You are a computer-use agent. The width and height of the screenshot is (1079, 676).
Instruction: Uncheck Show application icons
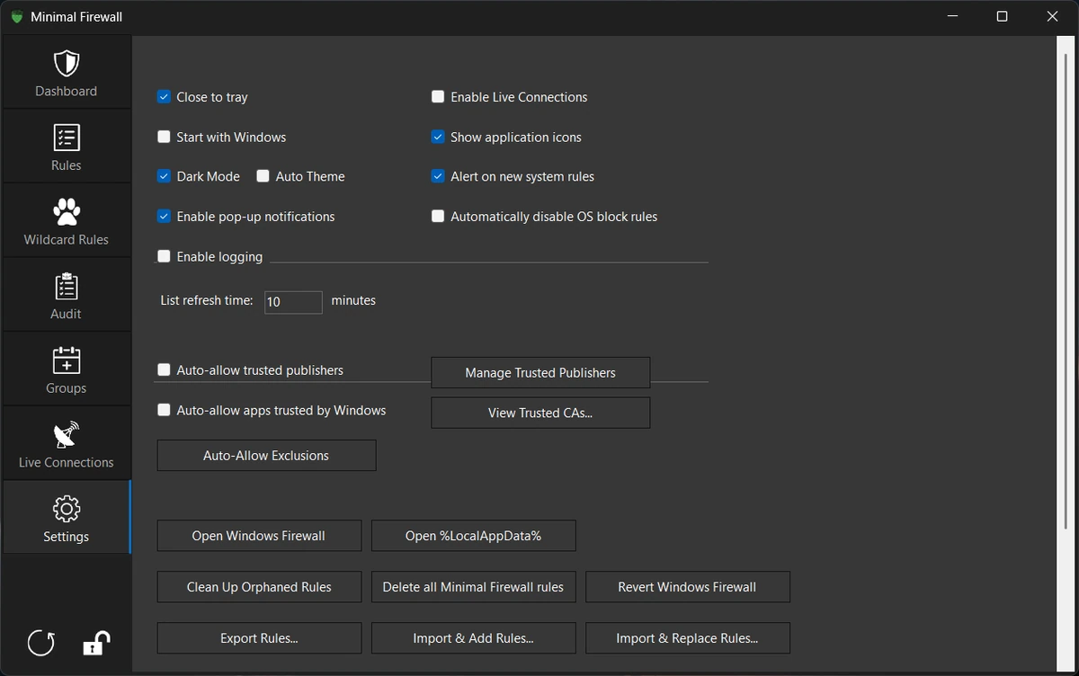coord(438,137)
